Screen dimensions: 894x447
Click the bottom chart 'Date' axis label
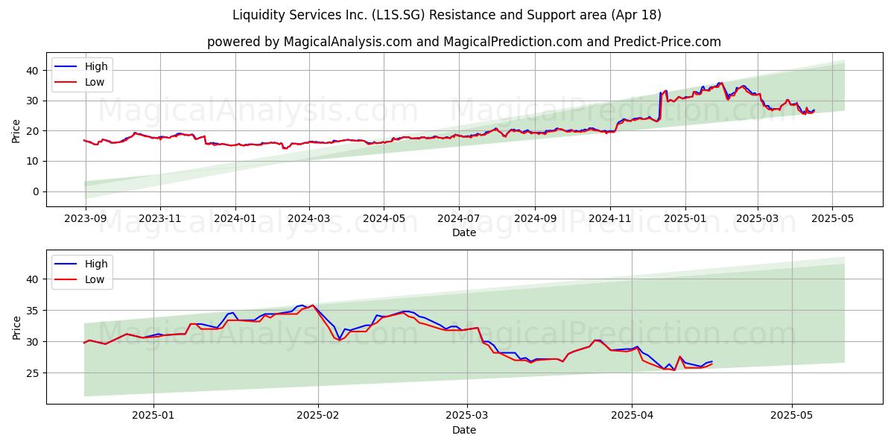point(464,430)
